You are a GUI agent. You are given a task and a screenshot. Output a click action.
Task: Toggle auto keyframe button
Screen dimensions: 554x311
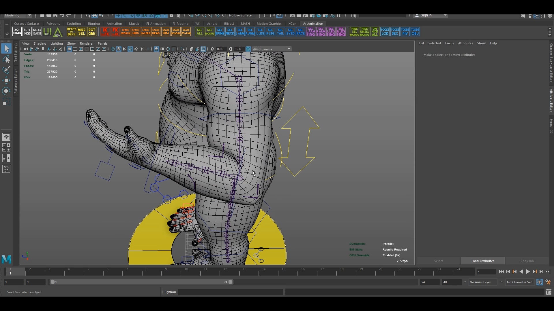tap(539, 282)
